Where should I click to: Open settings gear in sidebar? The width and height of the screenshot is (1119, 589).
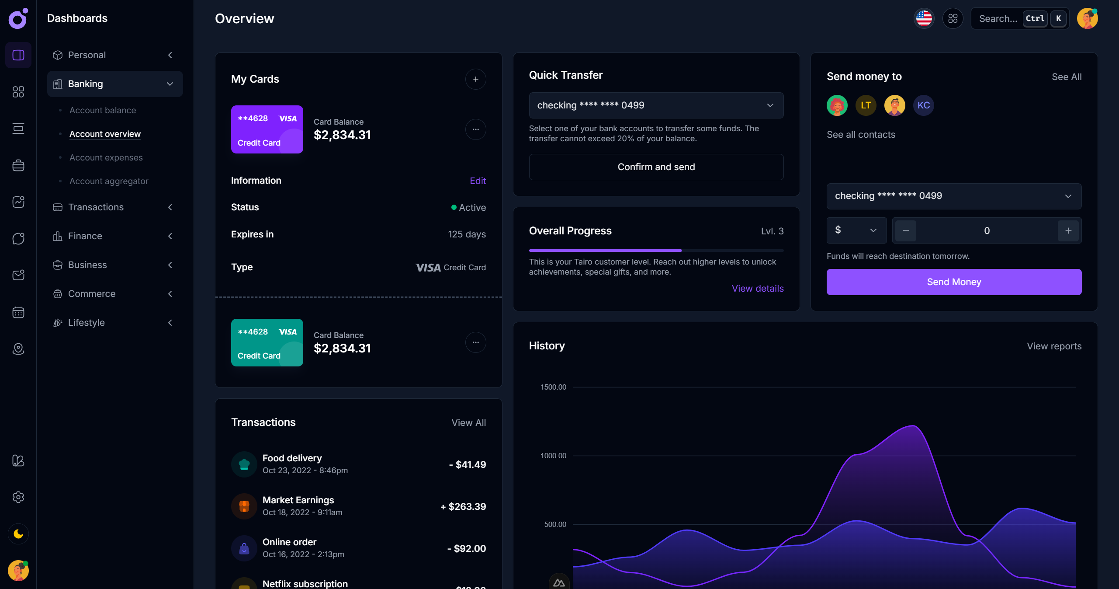coord(18,497)
